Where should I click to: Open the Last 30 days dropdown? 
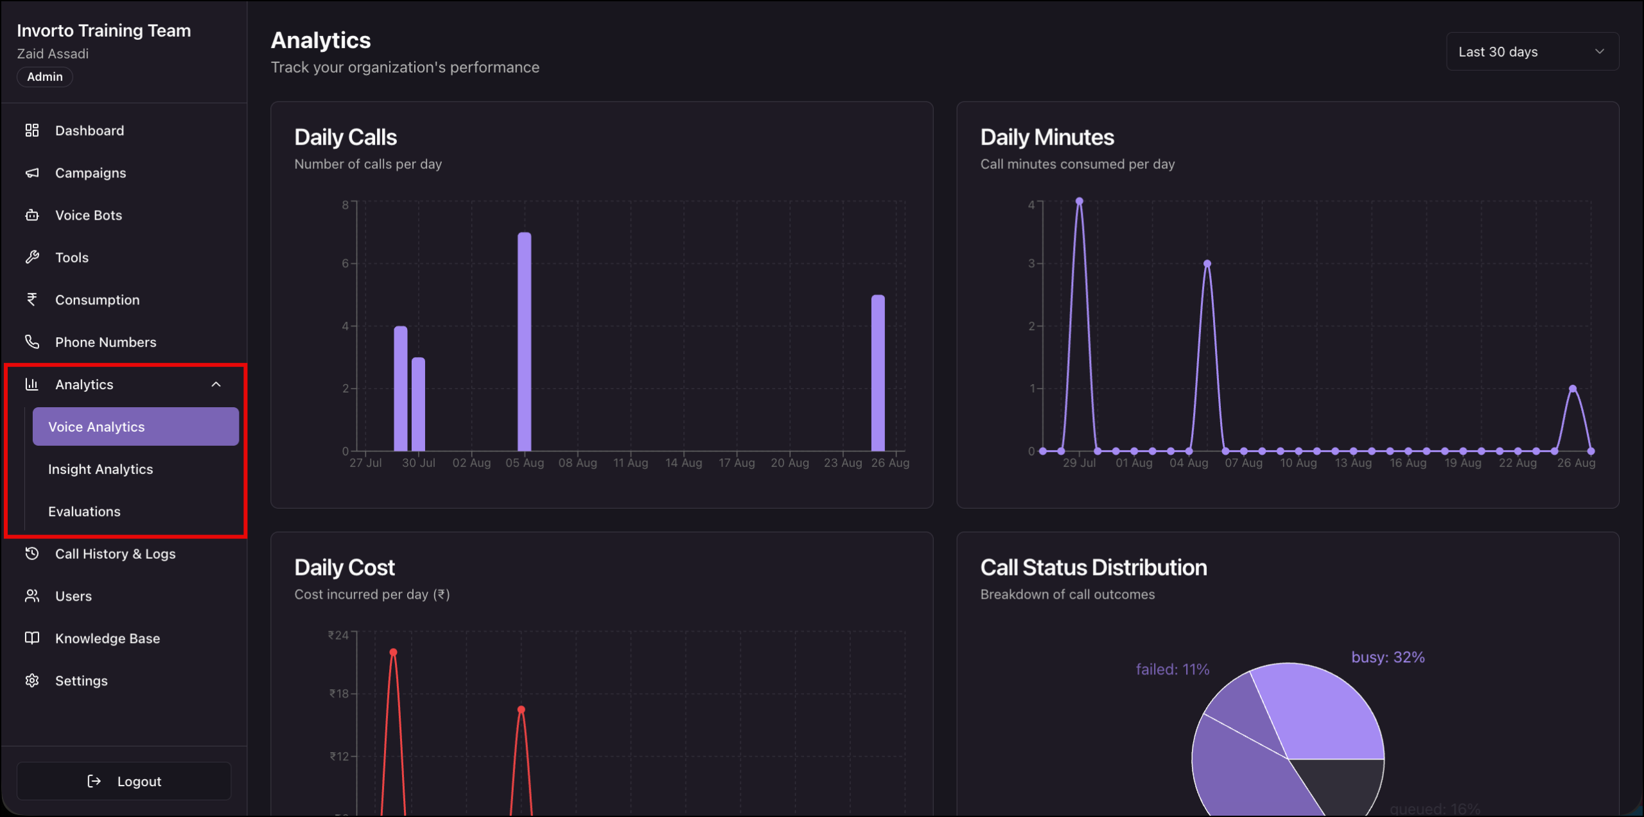pos(1532,51)
